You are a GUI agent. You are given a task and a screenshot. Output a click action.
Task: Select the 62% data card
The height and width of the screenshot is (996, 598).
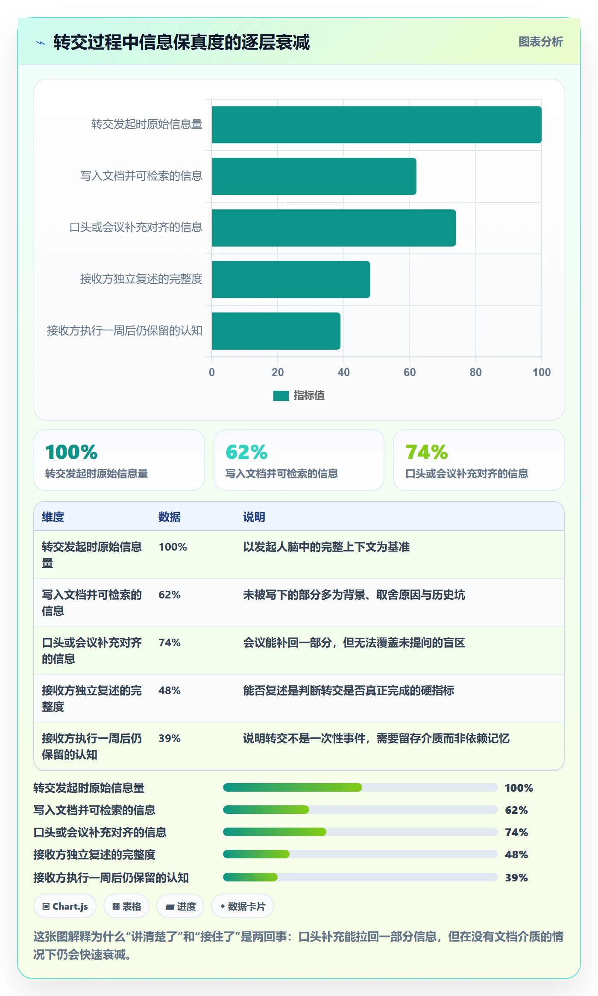[x=299, y=460]
